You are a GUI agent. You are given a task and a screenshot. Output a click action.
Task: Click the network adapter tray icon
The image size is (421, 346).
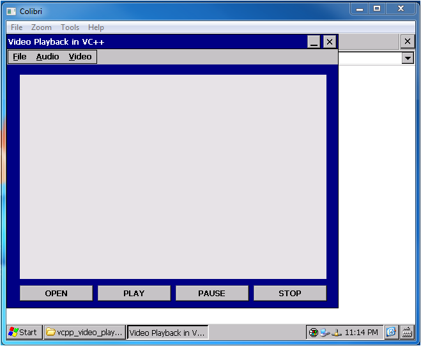pyautogui.click(x=337, y=333)
